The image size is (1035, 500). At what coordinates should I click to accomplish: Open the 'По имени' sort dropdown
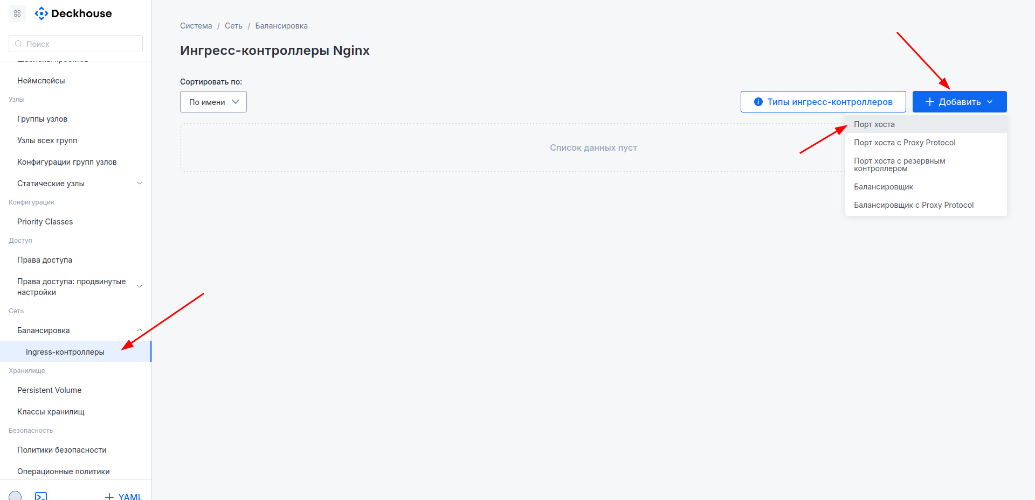[x=213, y=102]
